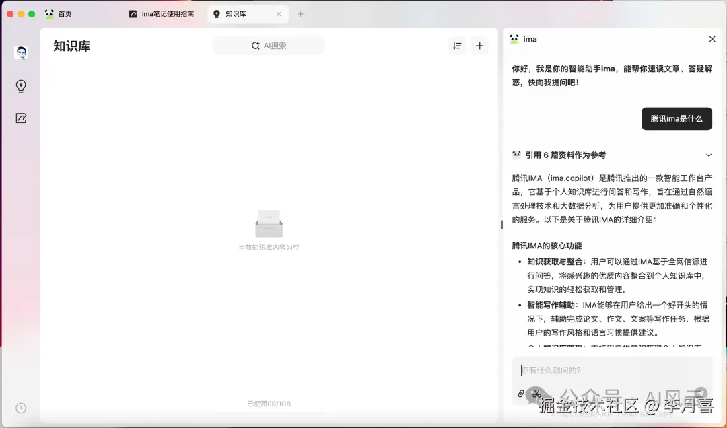Image resolution: width=727 pixels, height=428 pixels.
Task: Open the AI搜索 search bar
Action: (269, 45)
